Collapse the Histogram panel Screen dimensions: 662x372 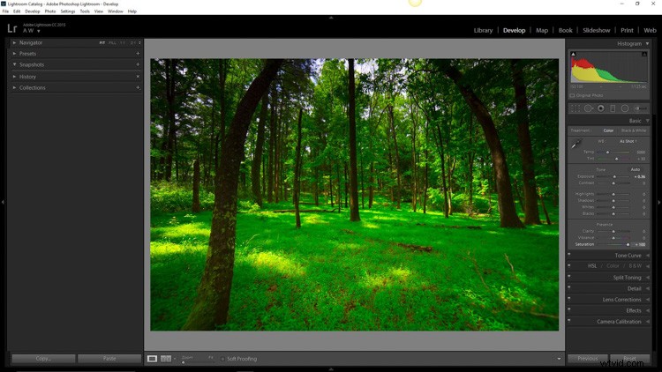tap(647, 43)
